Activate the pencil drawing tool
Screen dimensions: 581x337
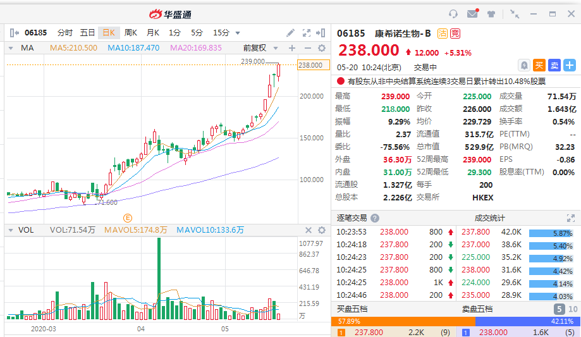(x=291, y=33)
